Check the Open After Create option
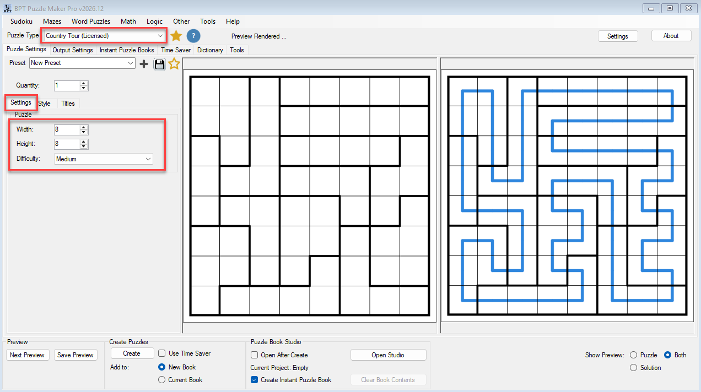The height and width of the screenshot is (392, 701). [254, 355]
